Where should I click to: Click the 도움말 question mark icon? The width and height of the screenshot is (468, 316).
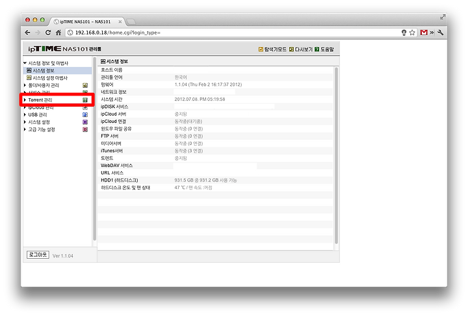tap(317, 49)
